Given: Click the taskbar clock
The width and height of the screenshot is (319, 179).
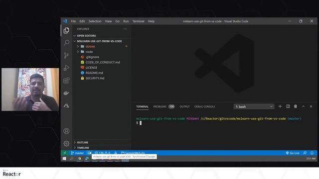Looking at the screenshot, I should (x=311, y=159).
